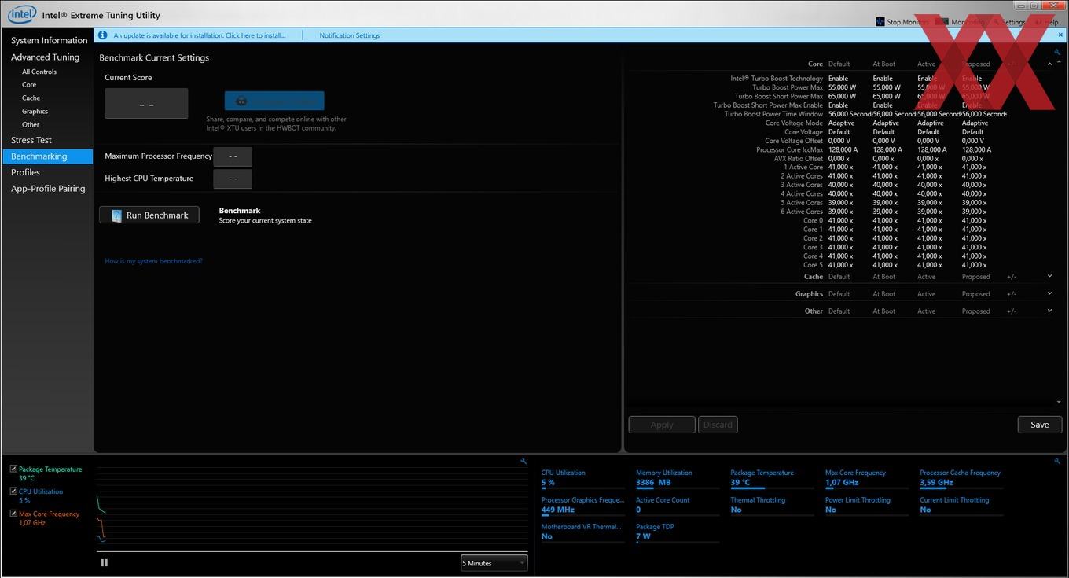Click the Active Core Count tile

point(678,505)
